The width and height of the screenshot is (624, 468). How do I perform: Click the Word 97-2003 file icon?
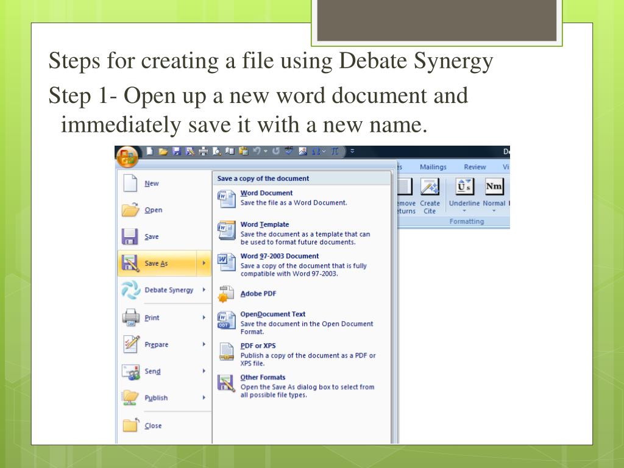coord(226,262)
